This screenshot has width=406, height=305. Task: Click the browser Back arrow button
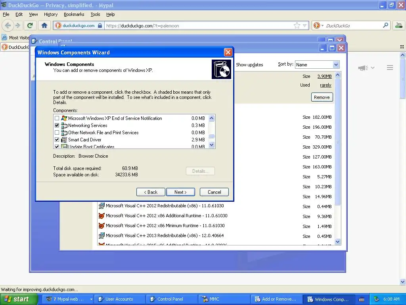tap(8, 25)
